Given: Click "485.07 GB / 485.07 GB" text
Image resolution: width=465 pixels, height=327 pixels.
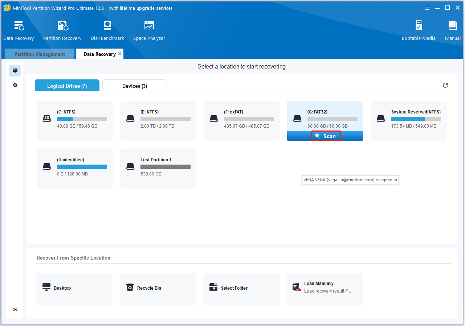Looking at the screenshot, I should click(246, 126).
